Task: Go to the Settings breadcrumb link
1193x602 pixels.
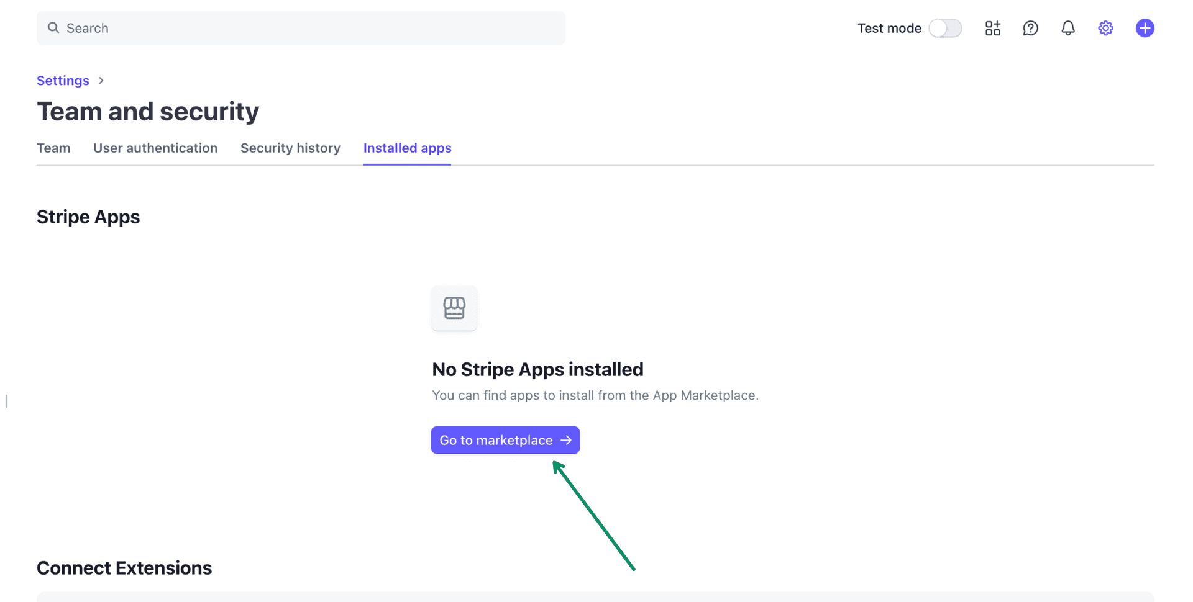Action: (63, 81)
